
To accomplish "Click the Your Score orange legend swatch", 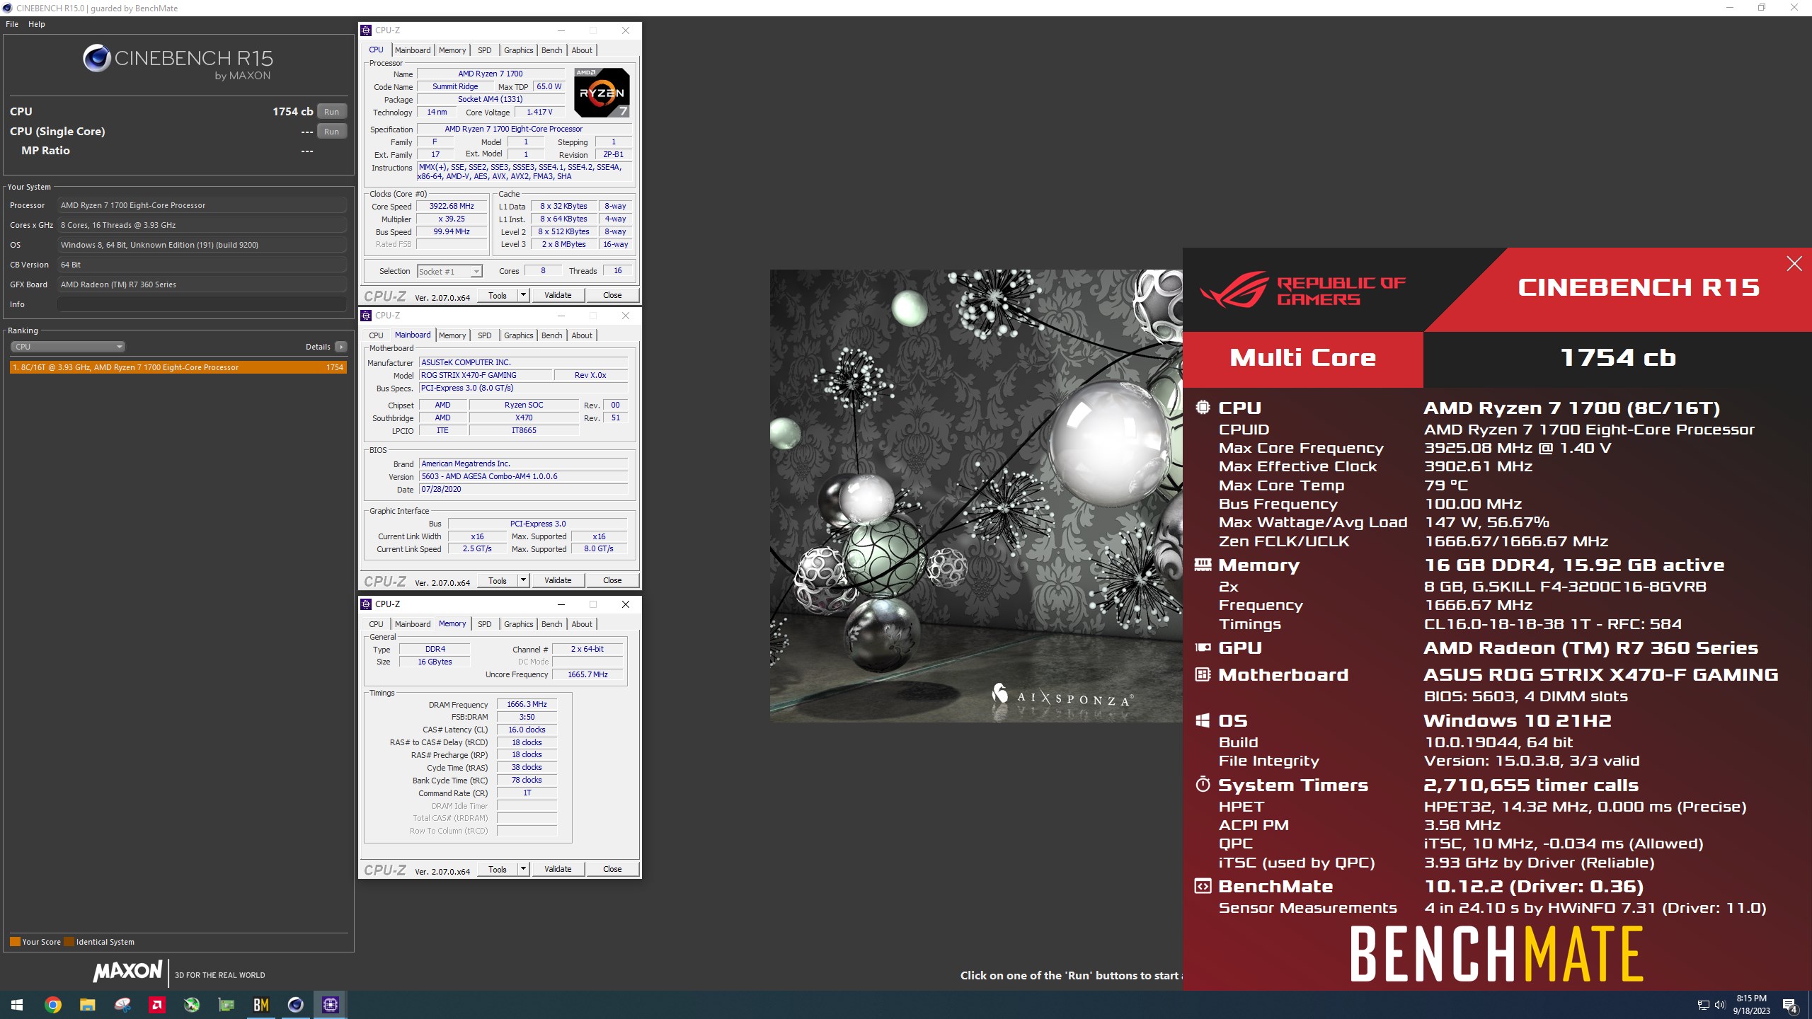I will (15, 942).
